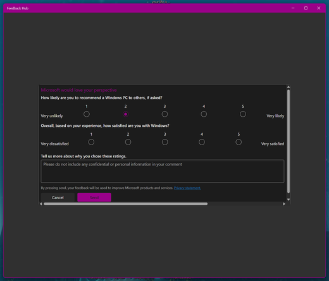This screenshot has height=281, width=329.
Task: Pick rating 5 Very likely to recommend
Action: (243, 114)
